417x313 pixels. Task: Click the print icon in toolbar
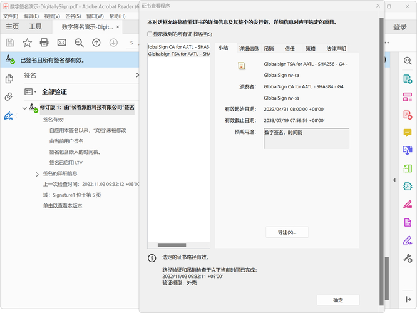(x=44, y=43)
